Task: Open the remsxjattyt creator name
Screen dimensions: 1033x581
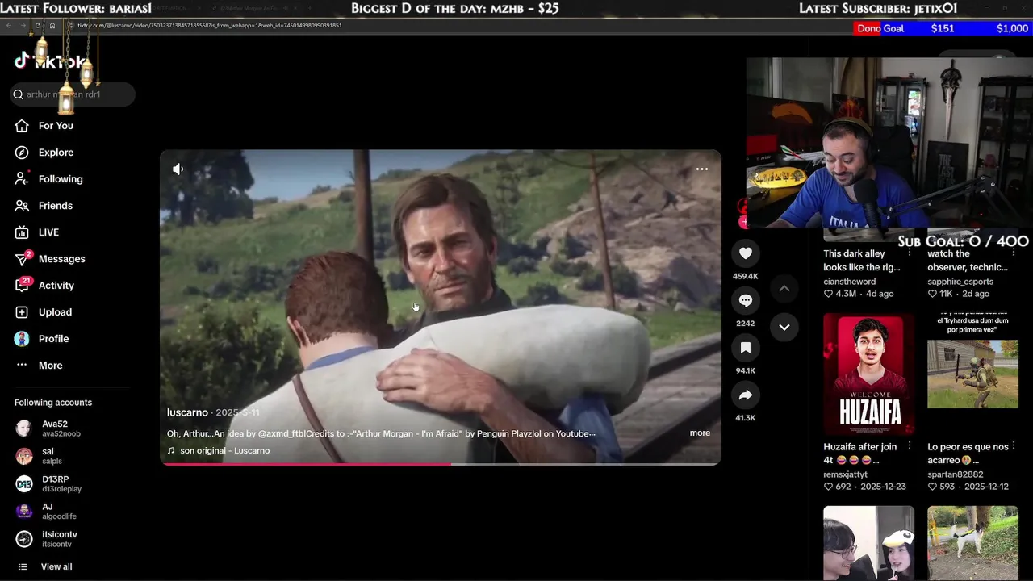Action: 845,474
